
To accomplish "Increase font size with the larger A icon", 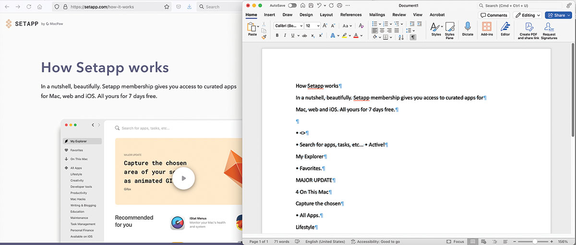I will (324, 25).
